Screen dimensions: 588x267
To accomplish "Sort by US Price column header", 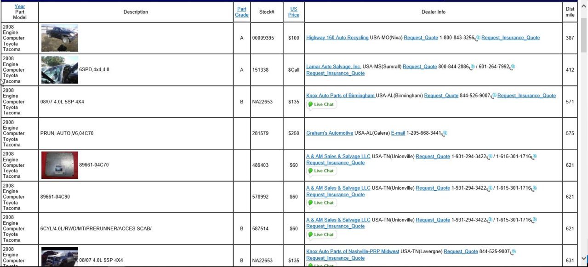I will (x=294, y=12).
